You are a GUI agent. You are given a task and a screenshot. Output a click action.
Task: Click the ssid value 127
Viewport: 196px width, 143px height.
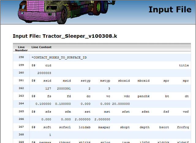coord(48,88)
